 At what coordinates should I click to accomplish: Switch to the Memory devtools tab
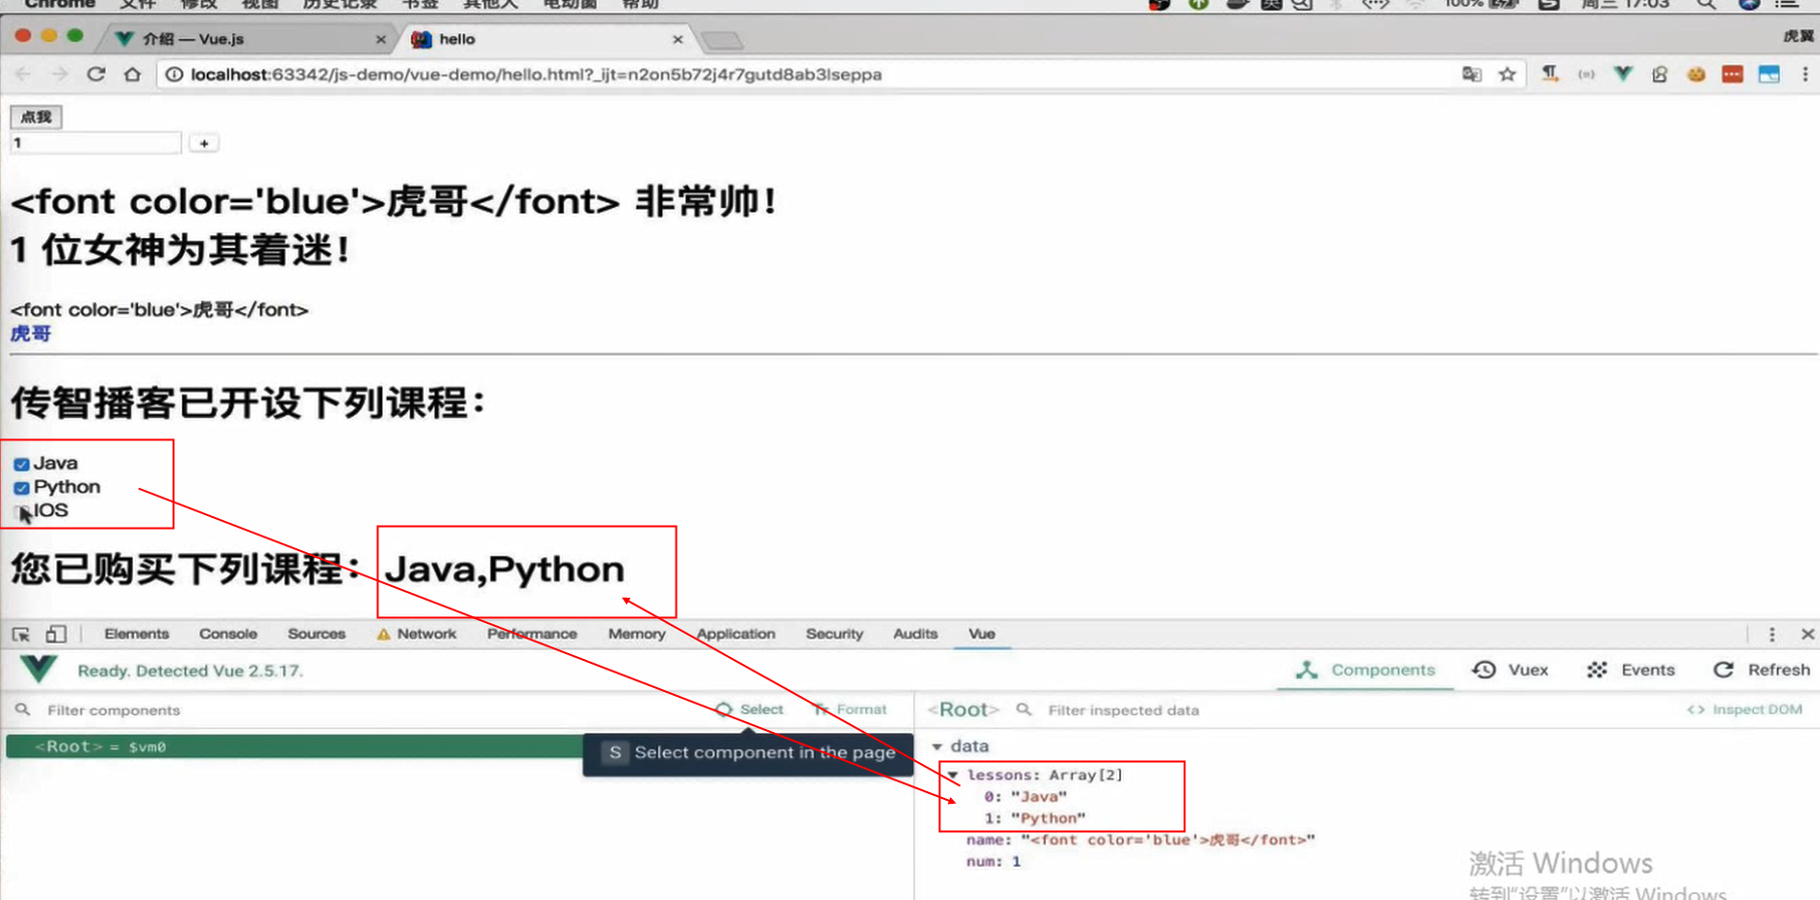(637, 634)
